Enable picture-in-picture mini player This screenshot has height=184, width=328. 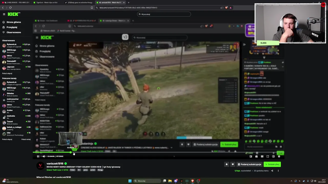tap(251, 156)
